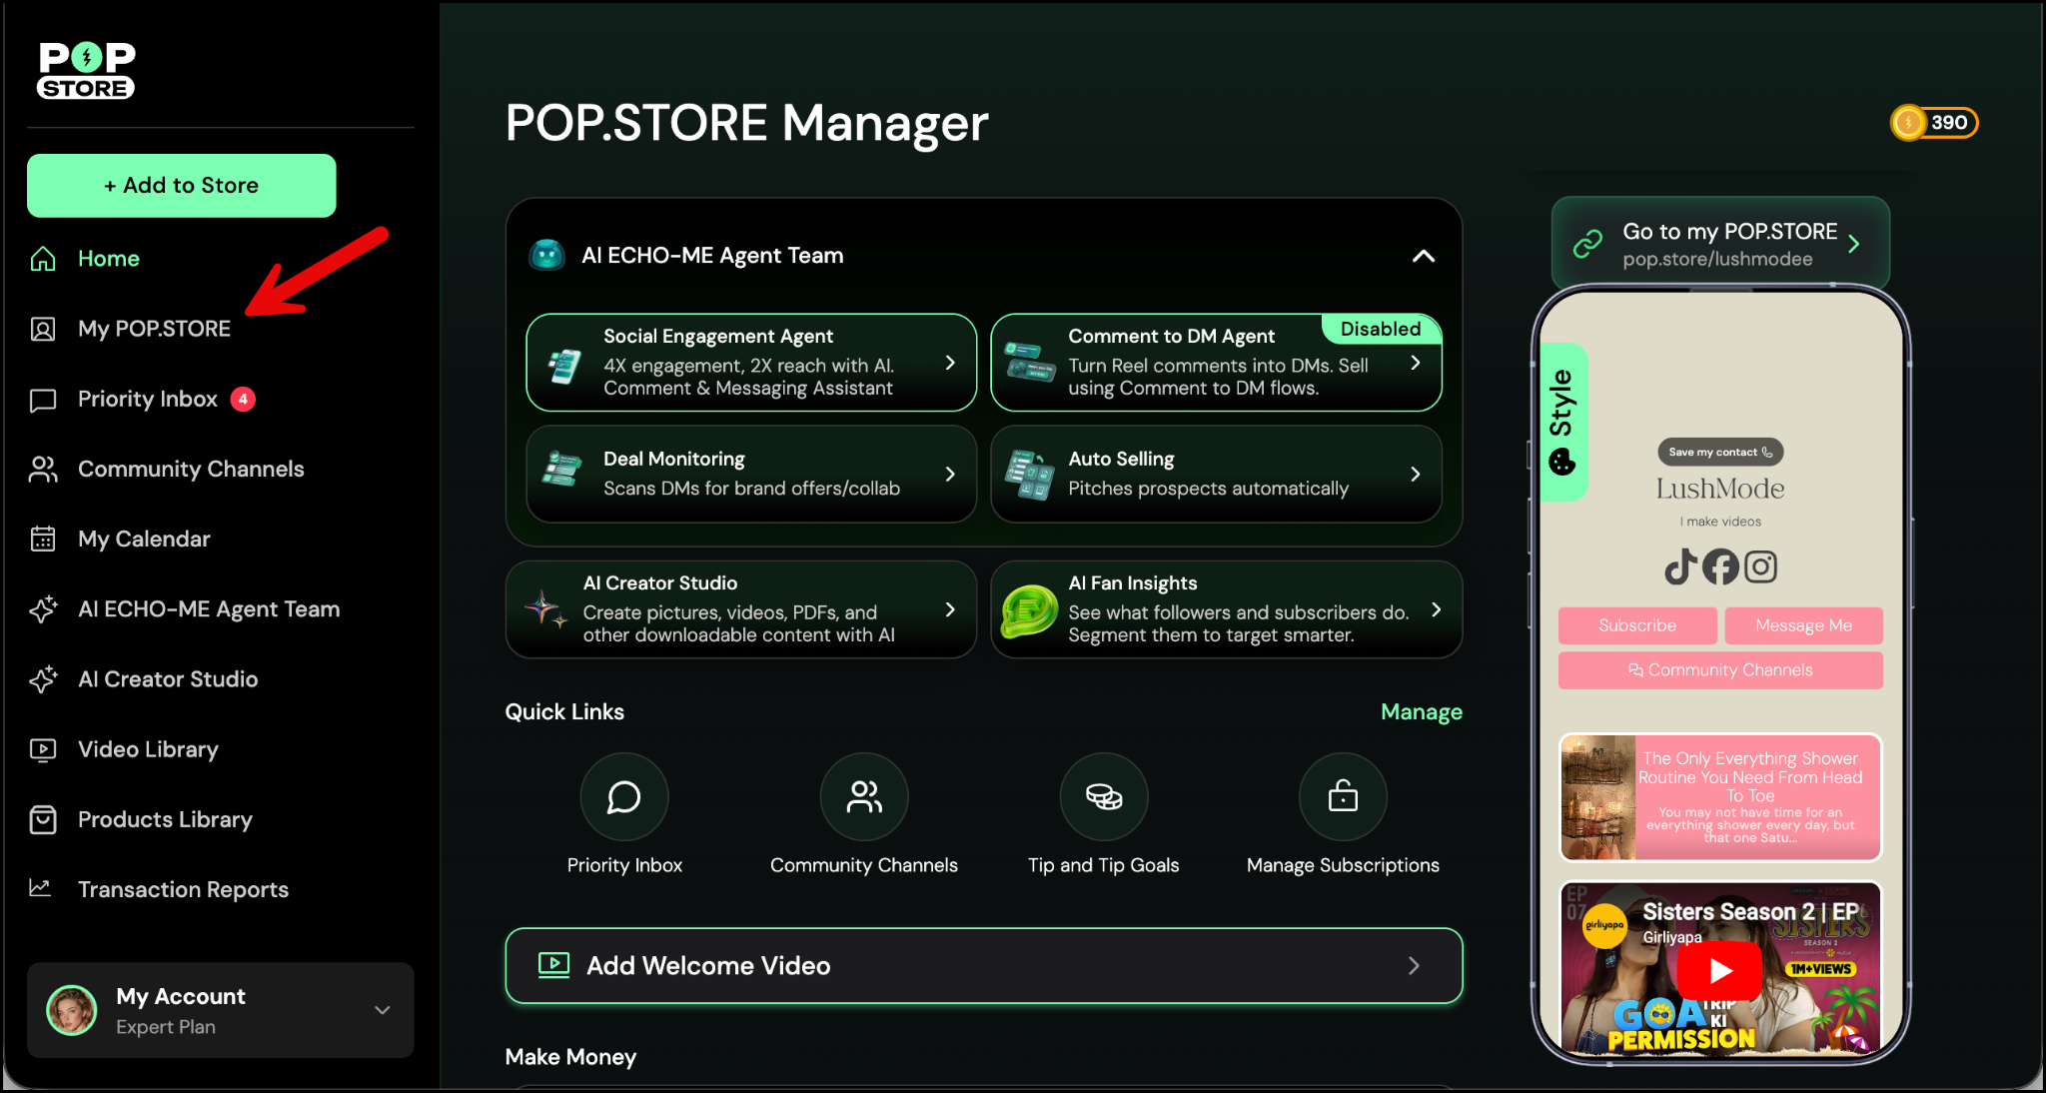Image resolution: width=2046 pixels, height=1093 pixels.
Task: Collapse the AI ECHO-ME Agent Team panel
Action: coord(1423,256)
